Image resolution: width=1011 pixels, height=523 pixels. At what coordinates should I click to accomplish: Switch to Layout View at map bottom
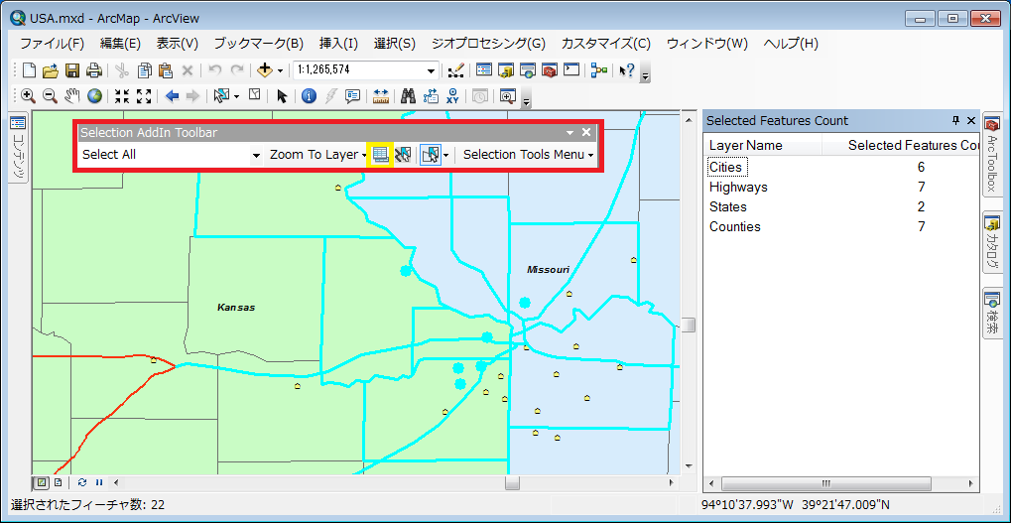[58, 481]
